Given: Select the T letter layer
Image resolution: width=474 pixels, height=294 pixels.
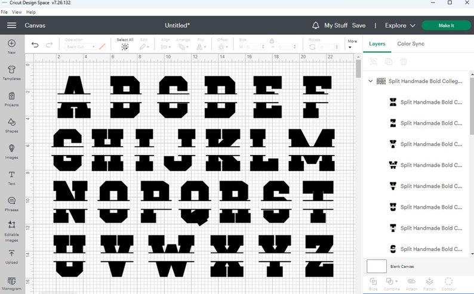Looking at the screenshot, I should pyautogui.click(x=426, y=228).
